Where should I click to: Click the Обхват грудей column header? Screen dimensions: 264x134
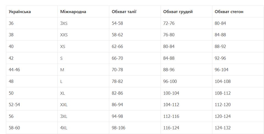(x=178, y=12)
